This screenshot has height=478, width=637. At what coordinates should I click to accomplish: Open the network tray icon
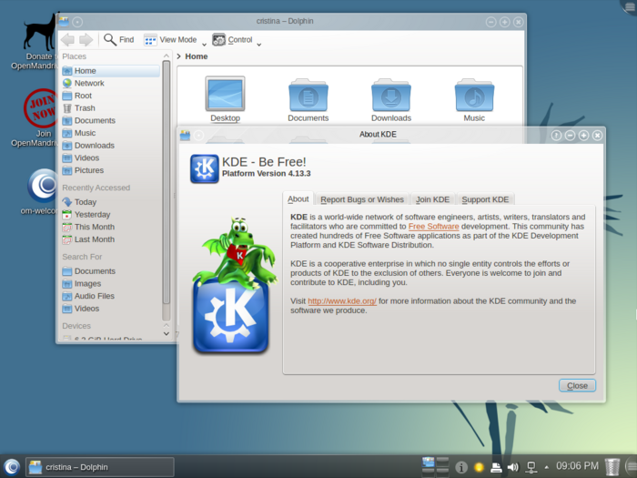tap(531, 467)
